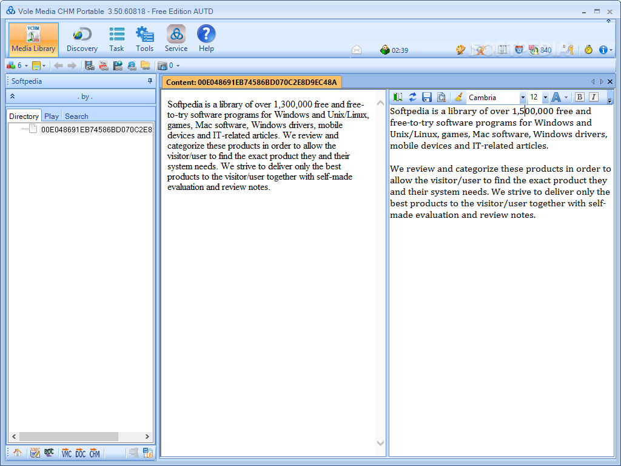The width and height of the screenshot is (621, 466).
Task: Click the blue refresh arrows icon
Action: (x=412, y=97)
